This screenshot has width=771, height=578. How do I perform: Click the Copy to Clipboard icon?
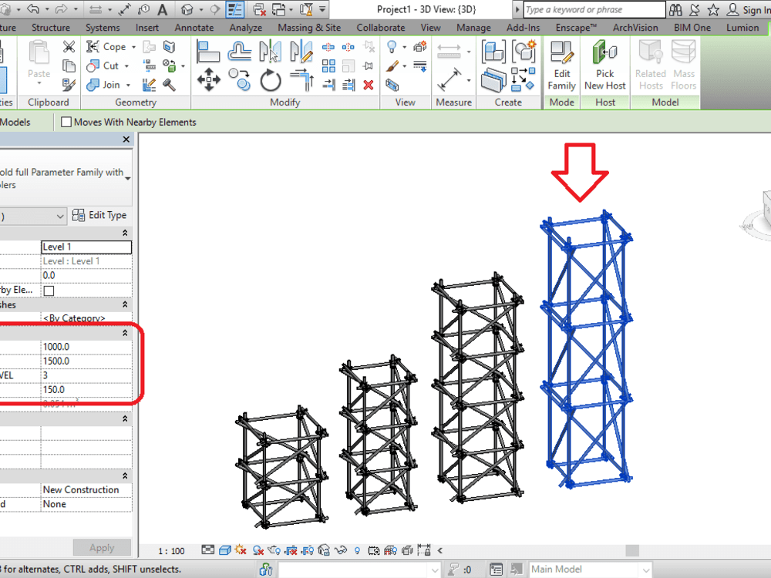pos(69,66)
